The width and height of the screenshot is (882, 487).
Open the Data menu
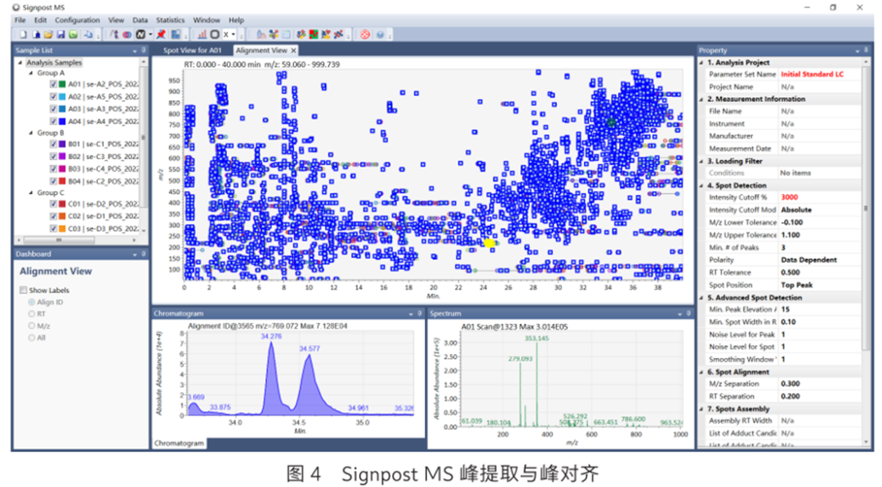140,20
